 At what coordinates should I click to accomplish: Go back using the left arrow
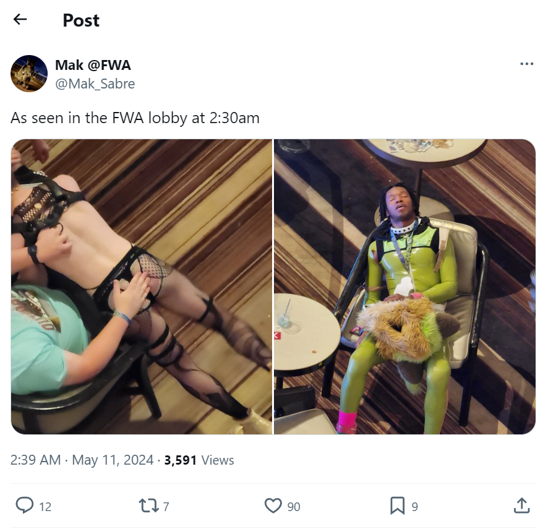pyautogui.click(x=20, y=19)
